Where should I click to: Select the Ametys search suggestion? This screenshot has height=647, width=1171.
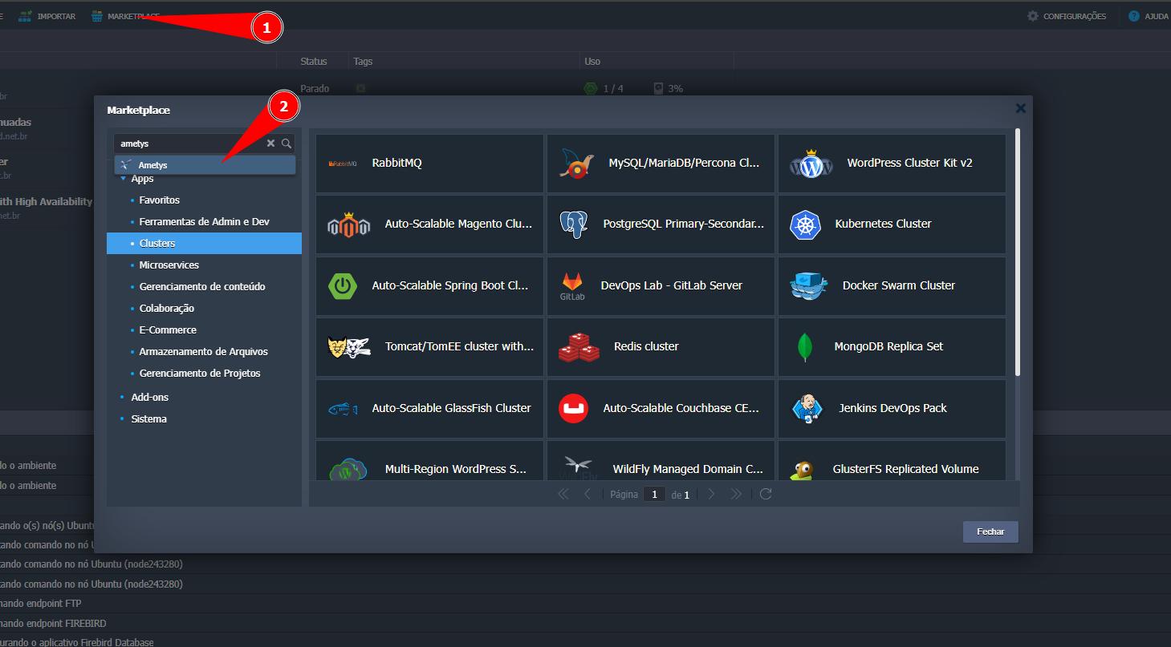(x=152, y=165)
